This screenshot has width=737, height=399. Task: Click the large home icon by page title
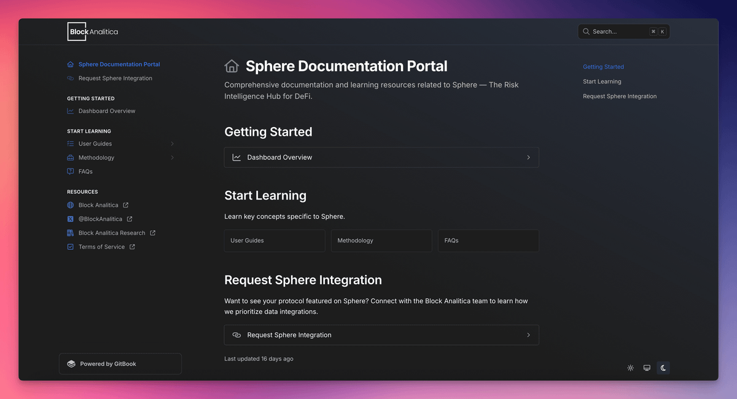click(x=232, y=66)
